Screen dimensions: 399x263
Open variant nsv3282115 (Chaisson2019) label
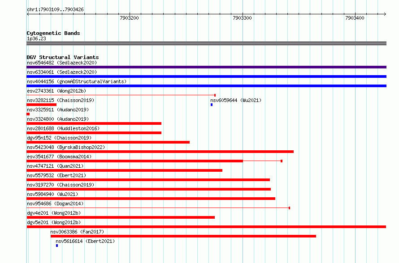point(61,100)
